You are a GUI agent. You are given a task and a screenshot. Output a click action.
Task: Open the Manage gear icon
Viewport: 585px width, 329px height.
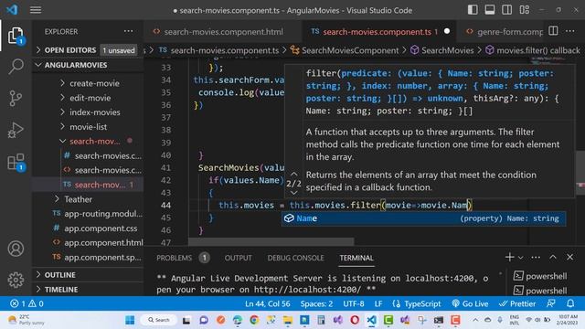(16, 280)
